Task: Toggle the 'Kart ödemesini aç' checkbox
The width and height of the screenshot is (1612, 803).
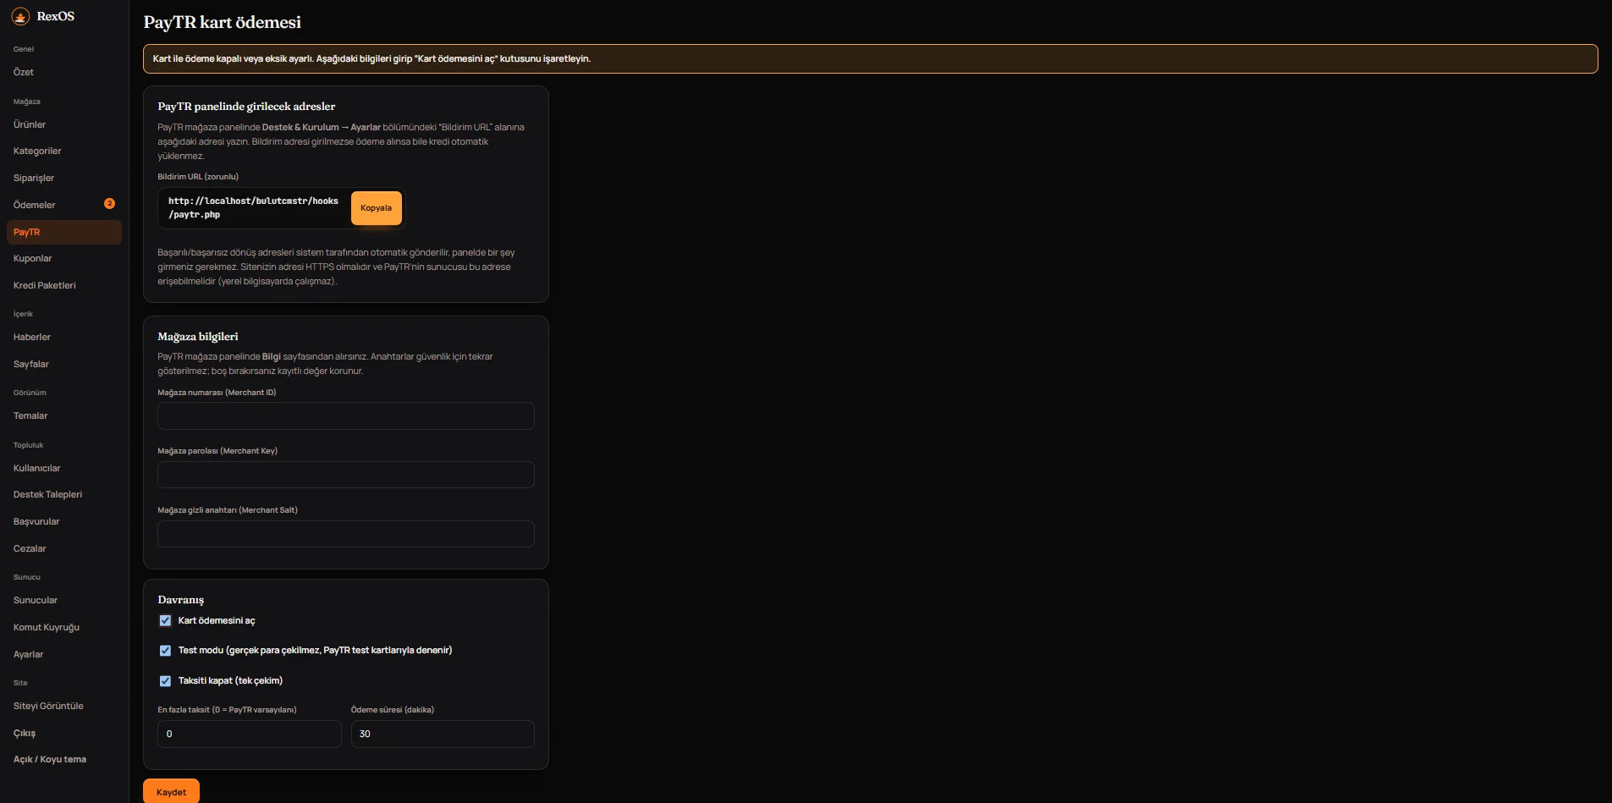Action: click(165, 620)
